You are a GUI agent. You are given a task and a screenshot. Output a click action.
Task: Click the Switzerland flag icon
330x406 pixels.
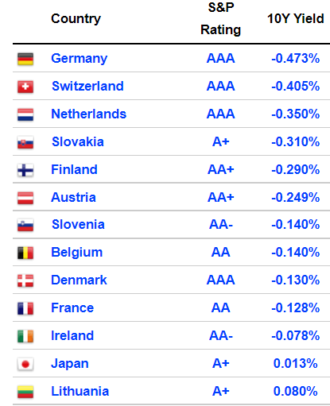pyautogui.click(x=25, y=87)
